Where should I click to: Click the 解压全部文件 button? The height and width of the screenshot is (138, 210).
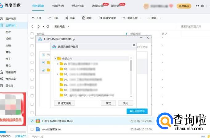(137, 111)
